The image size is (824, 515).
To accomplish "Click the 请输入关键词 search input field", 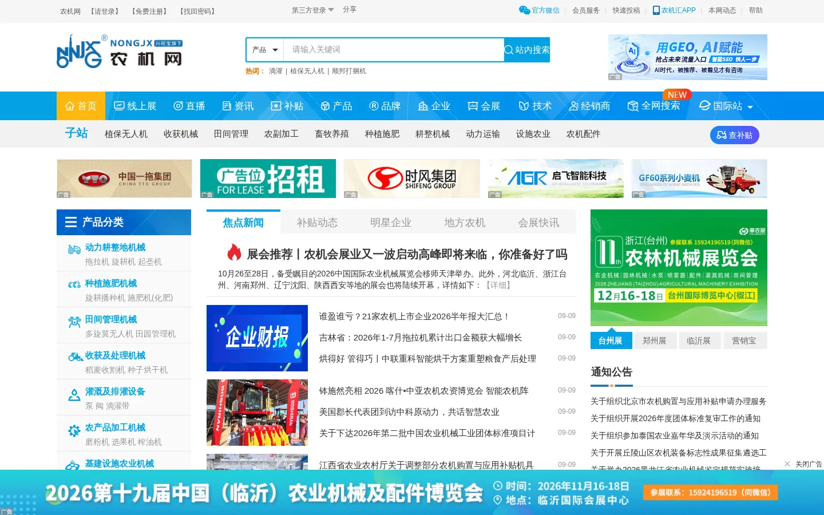I will tap(394, 50).
